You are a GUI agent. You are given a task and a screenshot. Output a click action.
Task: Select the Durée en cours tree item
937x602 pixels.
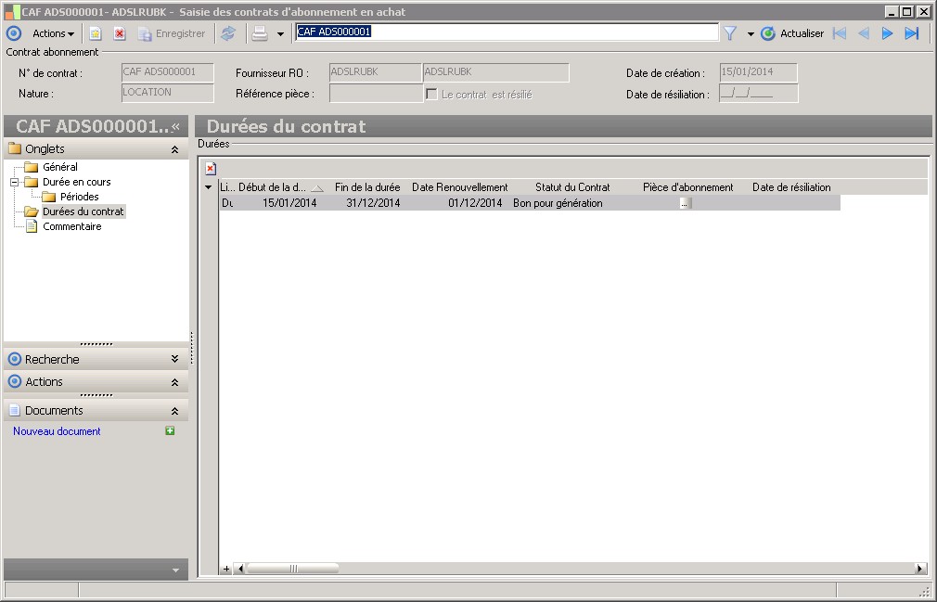76,182
